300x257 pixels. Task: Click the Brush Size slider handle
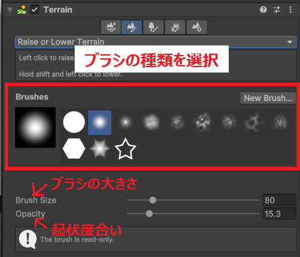pyautogui.click(x=153, y=200)
